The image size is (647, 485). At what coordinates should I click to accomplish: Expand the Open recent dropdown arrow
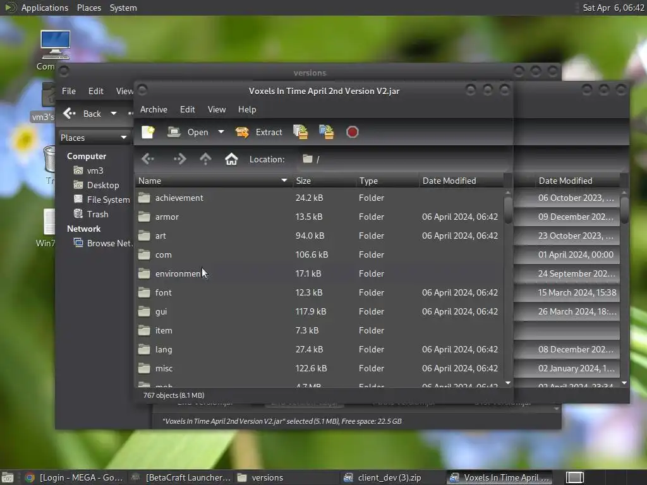221,132
